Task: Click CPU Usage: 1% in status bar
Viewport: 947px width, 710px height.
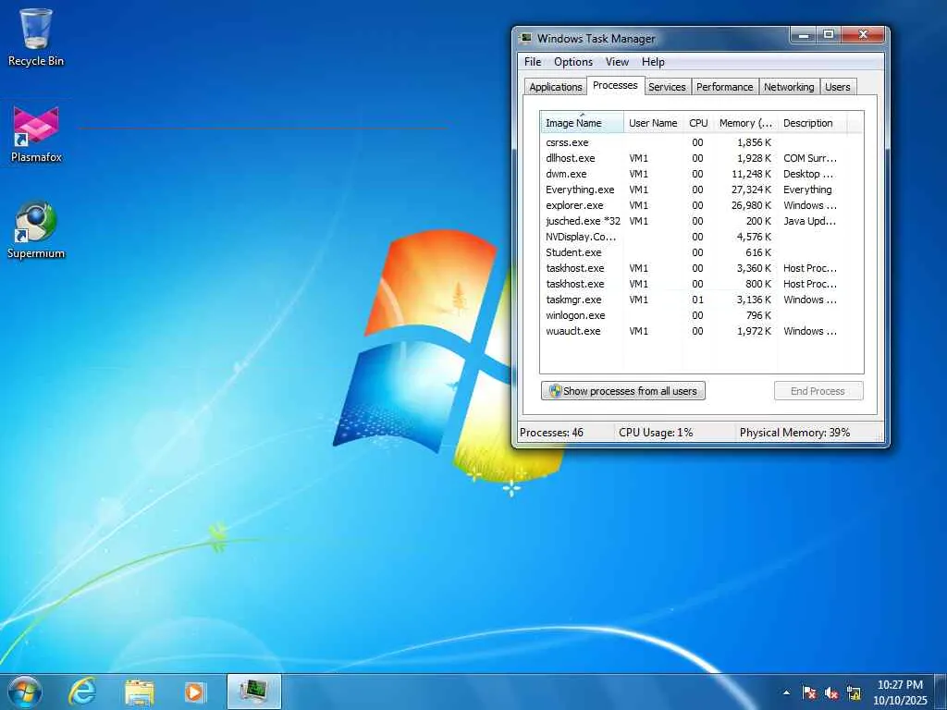Action: [x=656, y=433]
